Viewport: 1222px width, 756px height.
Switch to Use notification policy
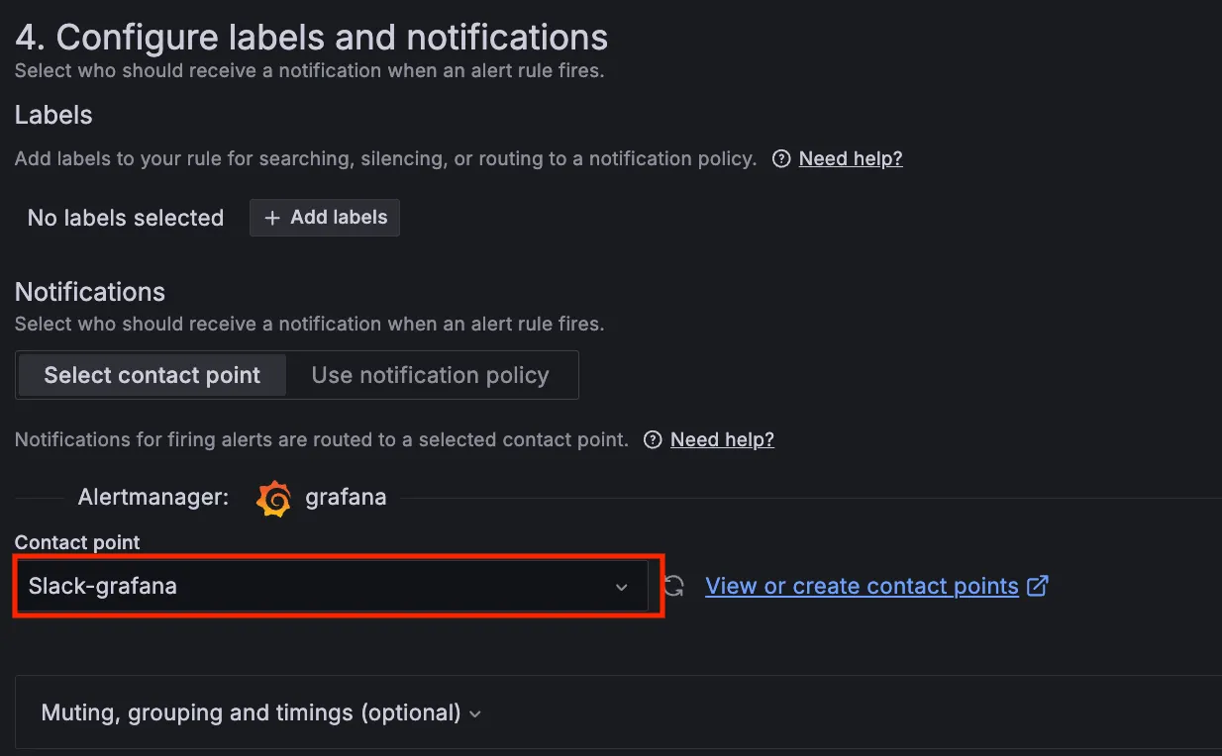tap(430, 375)
